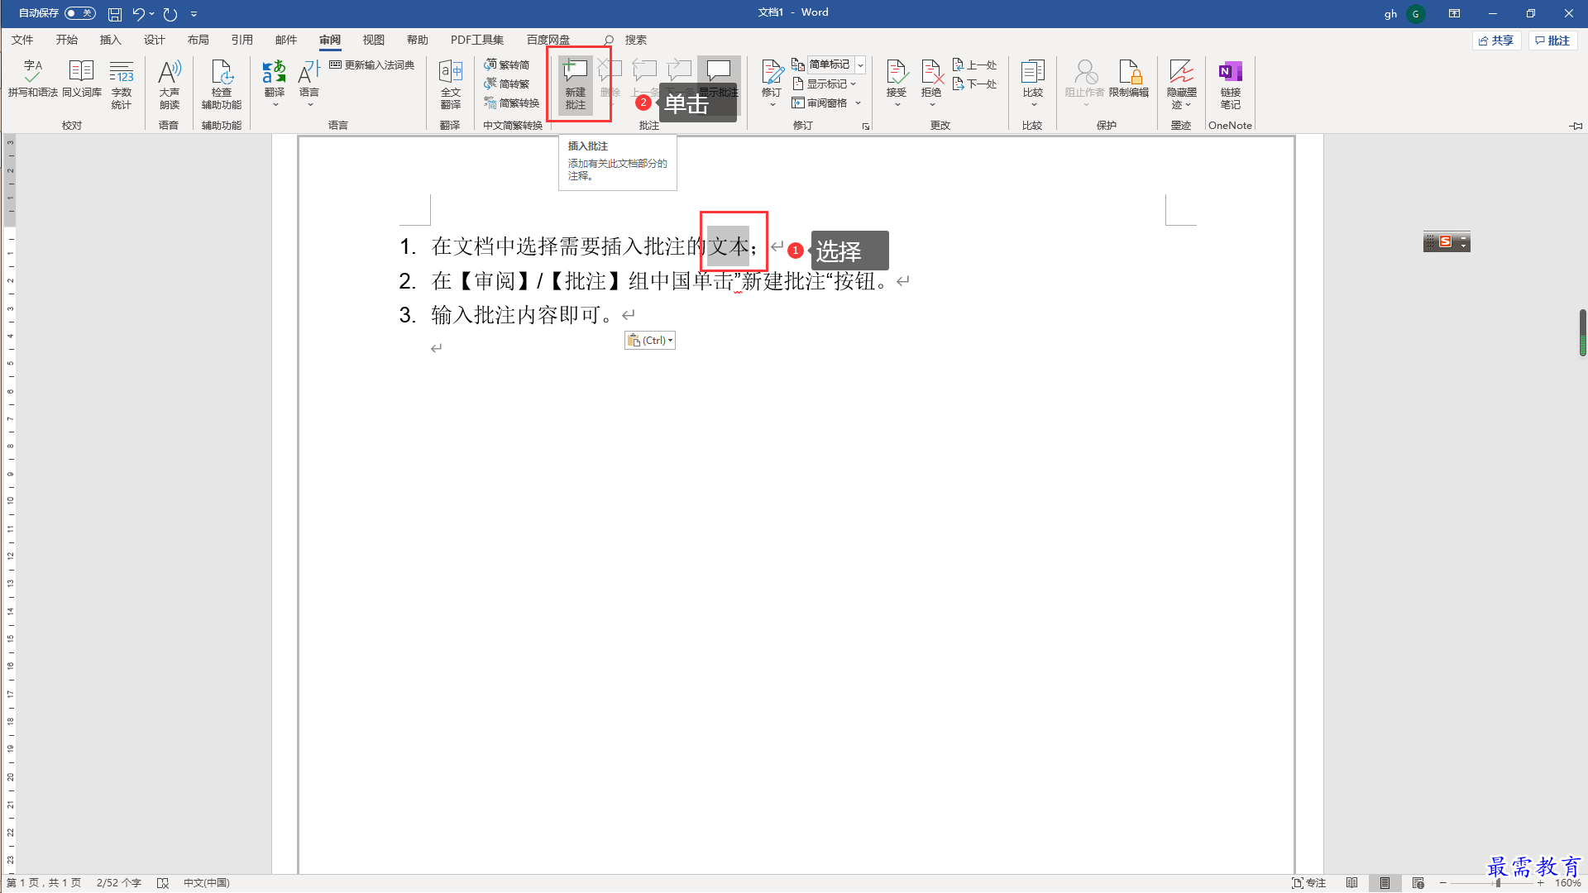Open the Compare (比较) tool
Image resolution: width=1588 pixels, height=893 pixels.
pyautogui.click(x=1033, y=84)
